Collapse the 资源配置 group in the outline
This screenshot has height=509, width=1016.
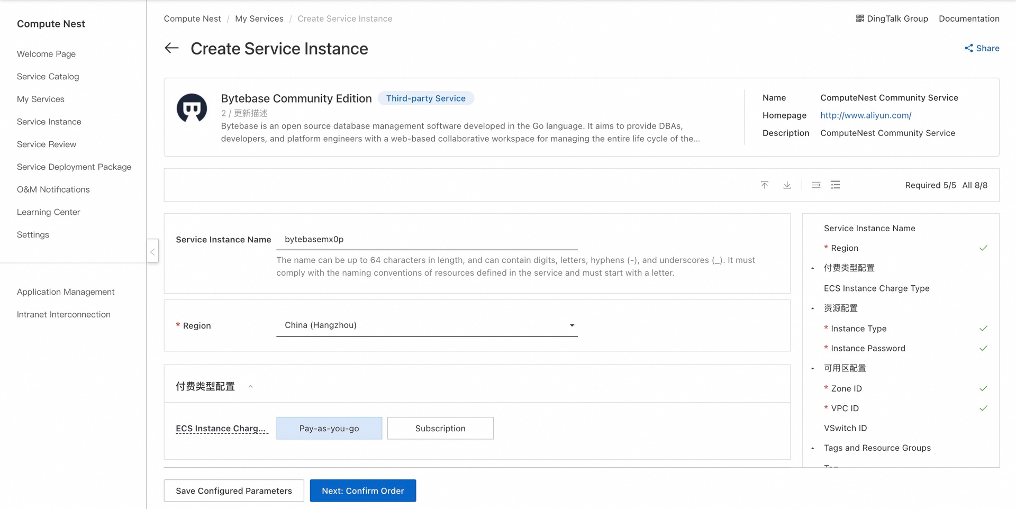pos(813,308)
